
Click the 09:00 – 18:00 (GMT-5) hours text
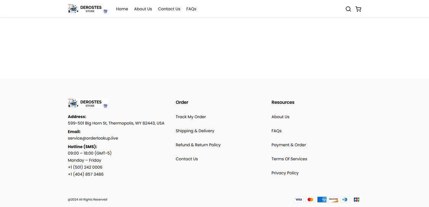tap(90, 153)
